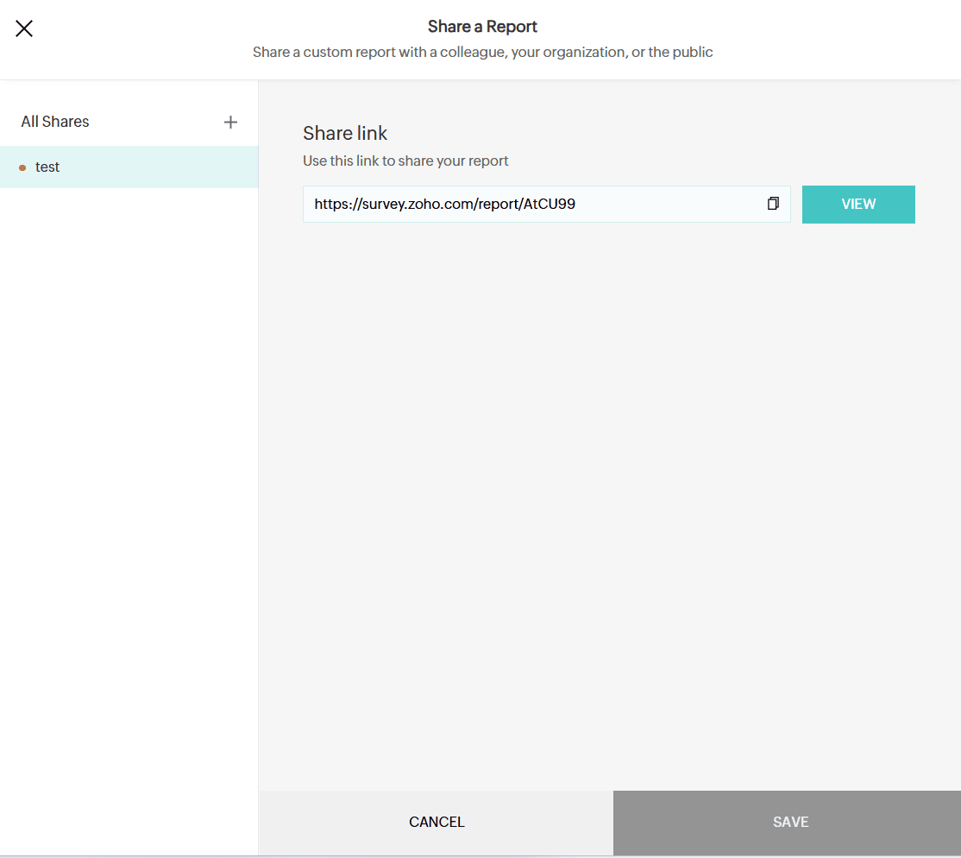Image resolution: width=961 pixels, height=858 pixels.
Task: Click the All Shares heading
Action: point(55,122)
